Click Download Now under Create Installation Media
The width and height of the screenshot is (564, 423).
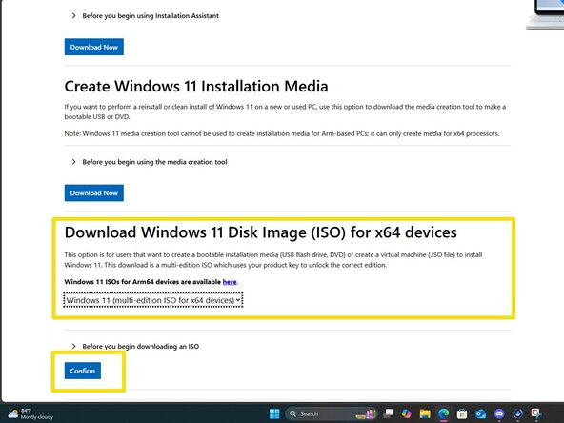pos(94,192)
